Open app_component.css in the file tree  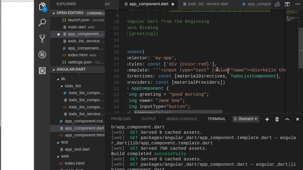pos(78,121)
